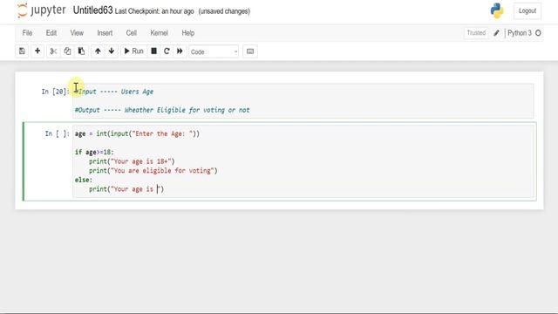The width and height of the screenshot is (558, 314).
Task: Click the In [20] prompt
Action: click(x=55, y=92)
